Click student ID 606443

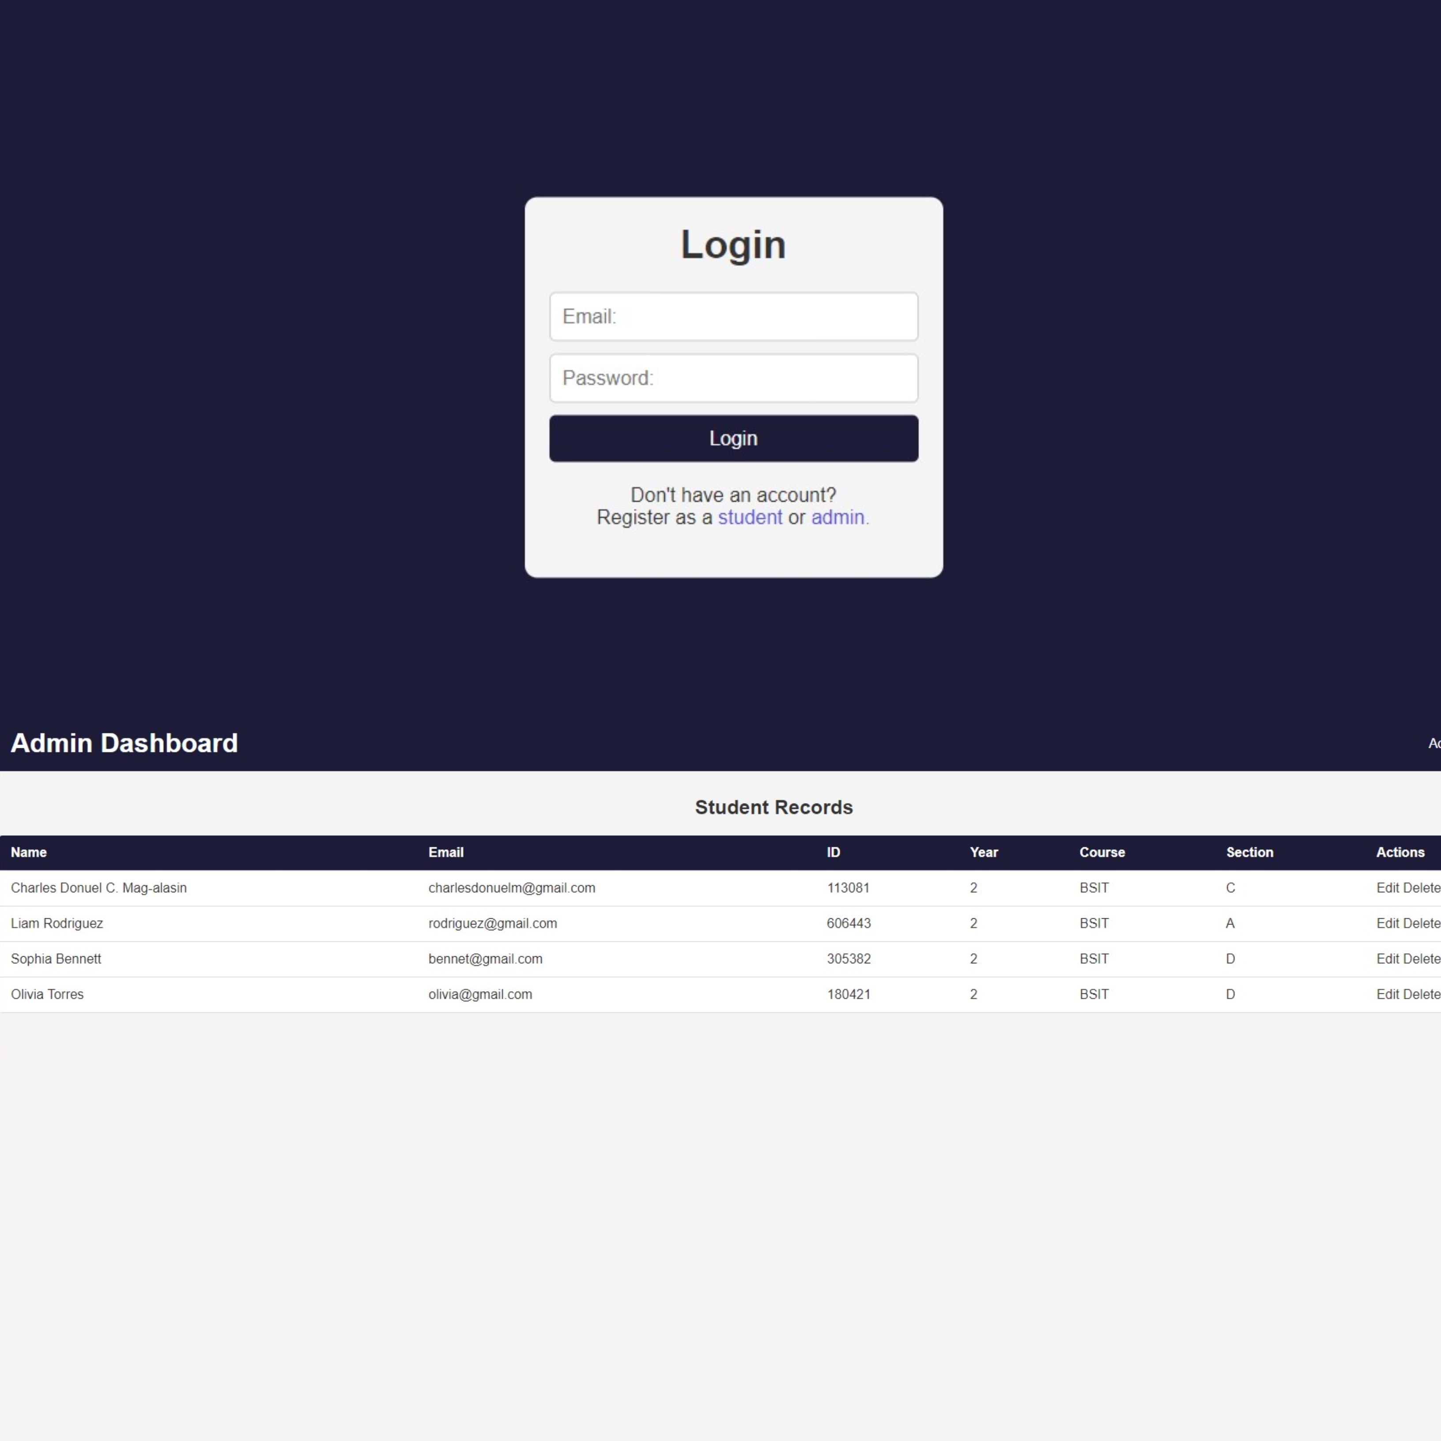849,924
